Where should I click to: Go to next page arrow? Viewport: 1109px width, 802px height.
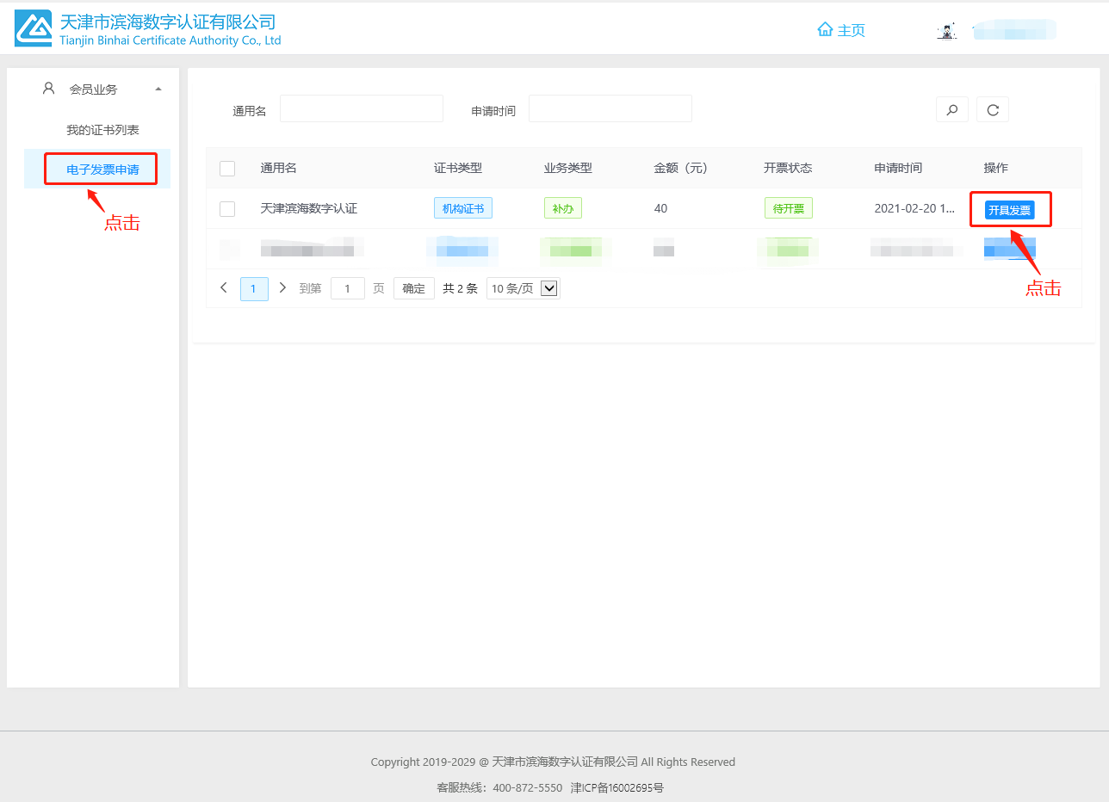pyautogui.click(x=282, y=288)
